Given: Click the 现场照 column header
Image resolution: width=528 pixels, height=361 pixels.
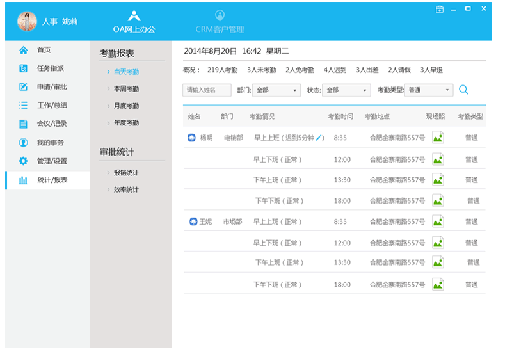Looking at the screenshot, I should (435, 116).
